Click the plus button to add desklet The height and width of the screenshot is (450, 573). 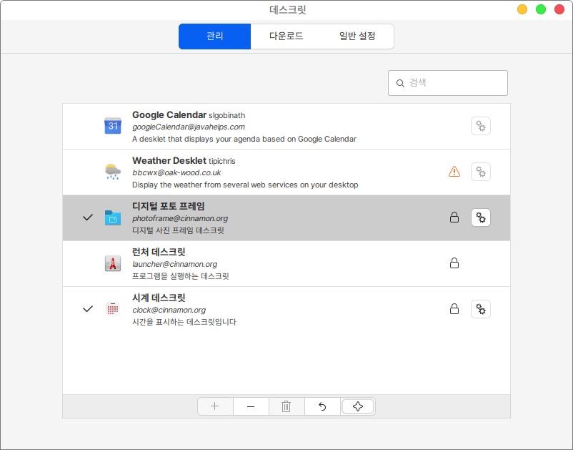point(215,406)
